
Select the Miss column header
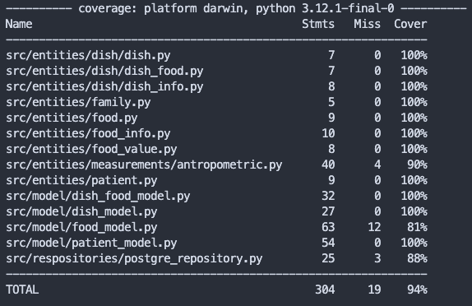pyautogui.click(x=367, y=24)
